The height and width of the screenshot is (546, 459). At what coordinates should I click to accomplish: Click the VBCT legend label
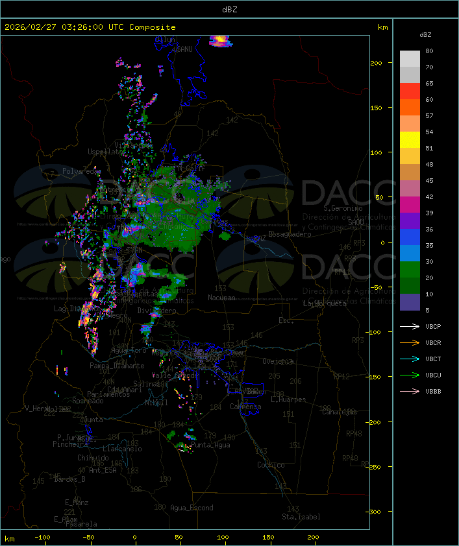click(433, 359)
